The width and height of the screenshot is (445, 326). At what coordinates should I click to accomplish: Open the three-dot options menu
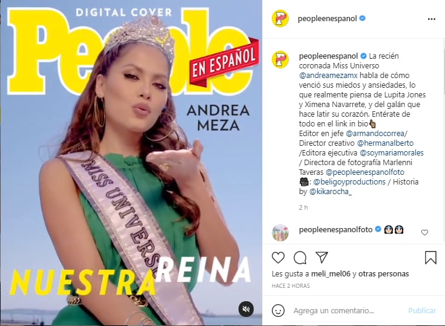pyautogui.click(x=431, y=19)
